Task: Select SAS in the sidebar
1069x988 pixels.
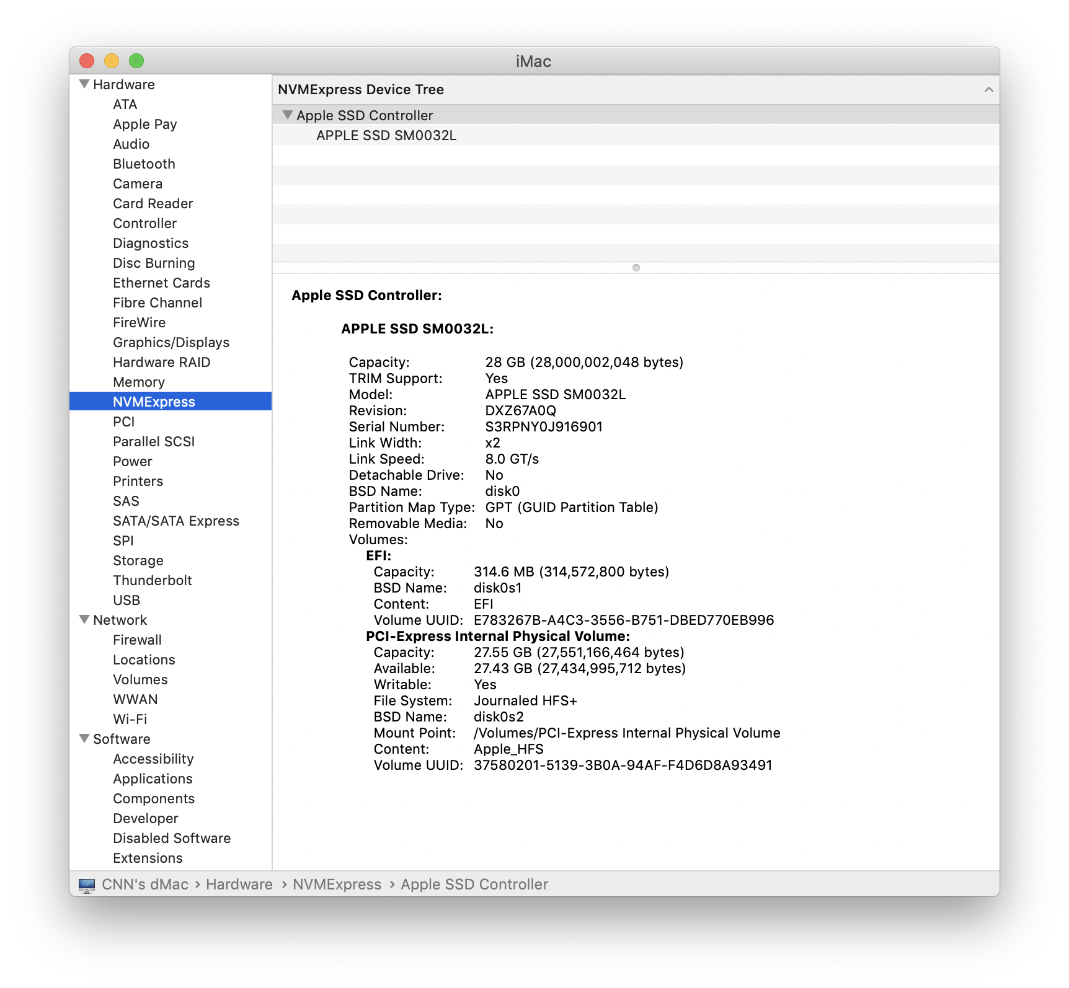Action: point(126,501)
